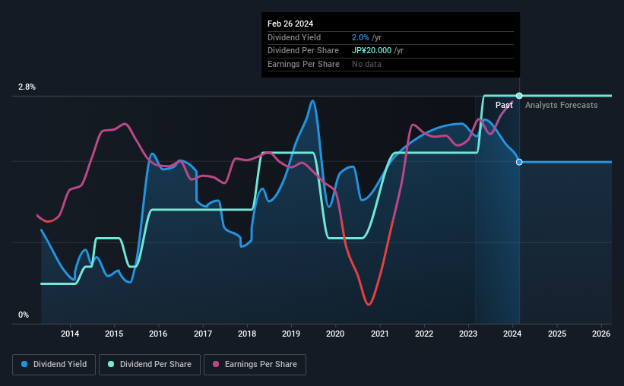The height and width of the screenshot is (386, 624).
Task: Click the 2019 axis label
Action: tap(291, 334)
